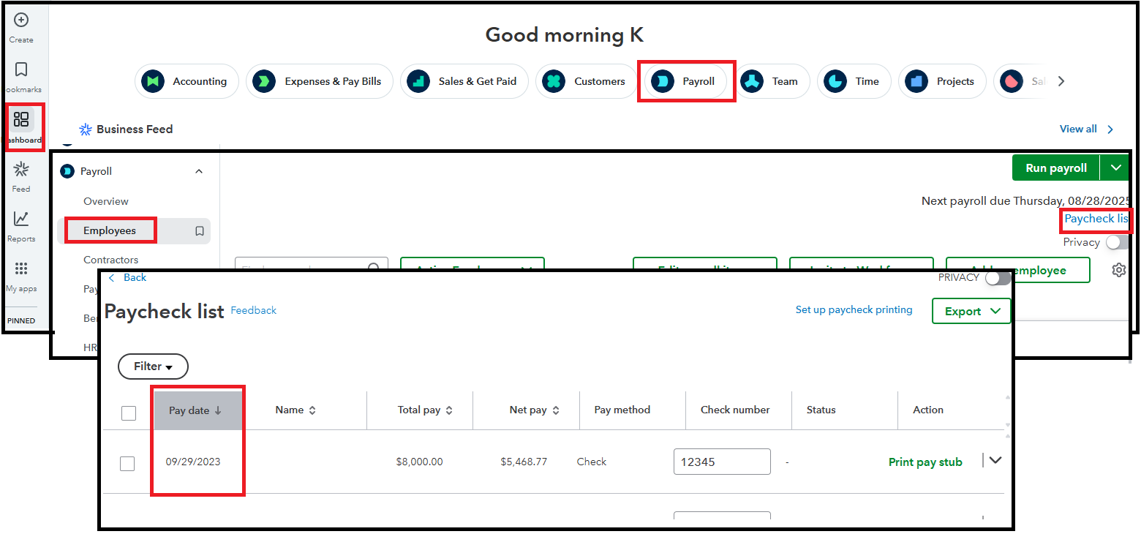The width and height of the screenshot is (1141, 534).
Task: Click Back link on Paycheck list
Action: 128,277
